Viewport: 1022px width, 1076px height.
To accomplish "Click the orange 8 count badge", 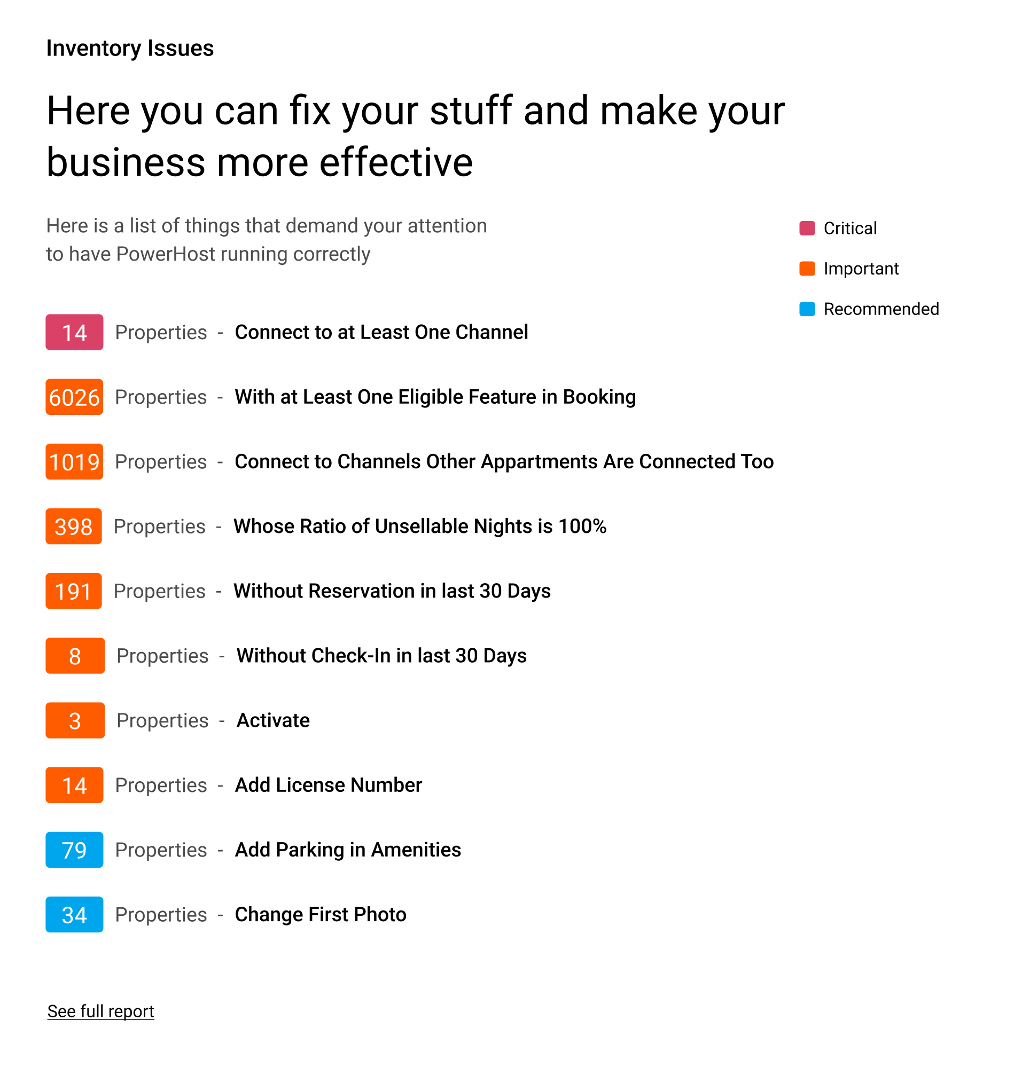I will pyautogui.click(x=75, y=656).
